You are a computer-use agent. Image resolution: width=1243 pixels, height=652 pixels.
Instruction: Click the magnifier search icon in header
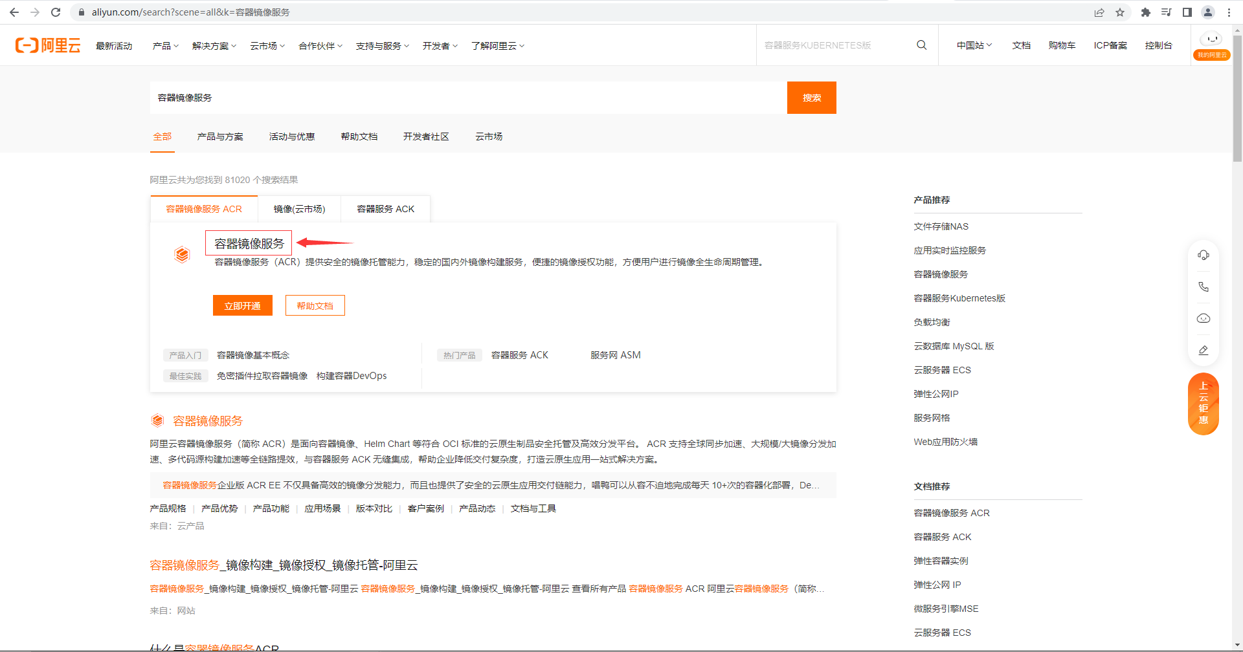tap(922, 45)
